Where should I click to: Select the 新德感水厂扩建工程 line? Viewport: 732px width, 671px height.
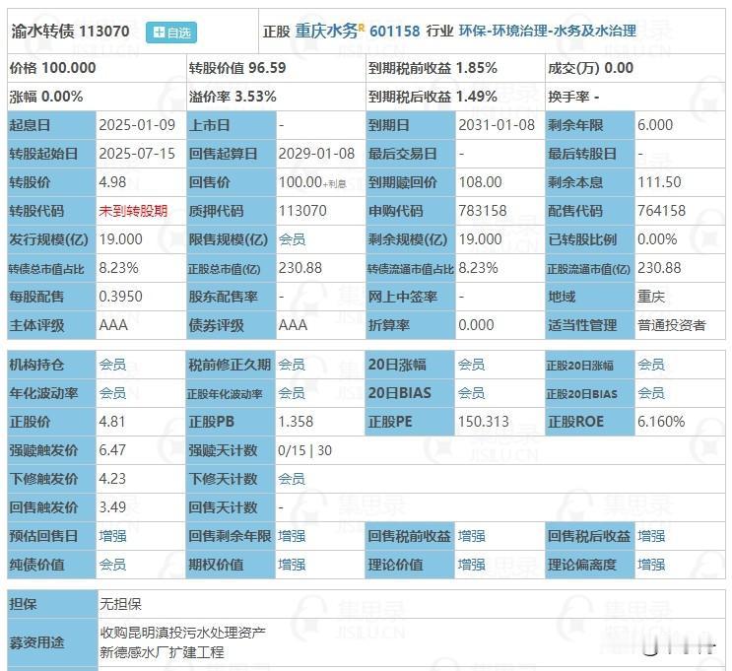(162, 653)
